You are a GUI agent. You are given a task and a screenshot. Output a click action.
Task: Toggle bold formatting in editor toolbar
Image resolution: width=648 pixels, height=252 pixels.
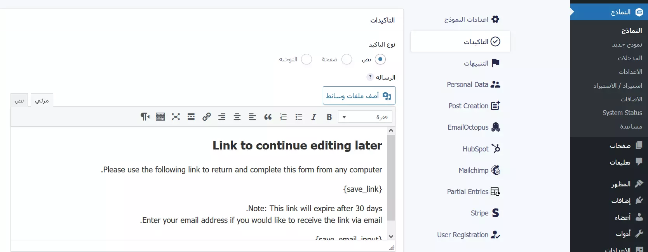329,117
